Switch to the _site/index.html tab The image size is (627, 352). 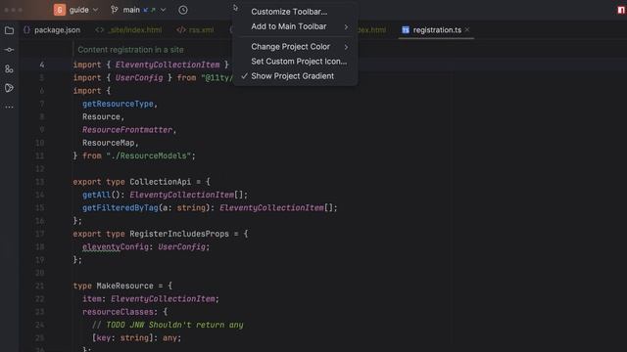coord(128,30)
